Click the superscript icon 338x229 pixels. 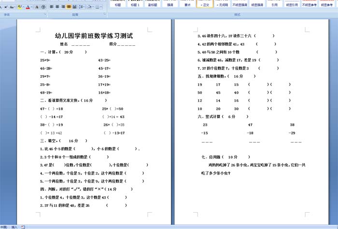click(x=6, y=7)
